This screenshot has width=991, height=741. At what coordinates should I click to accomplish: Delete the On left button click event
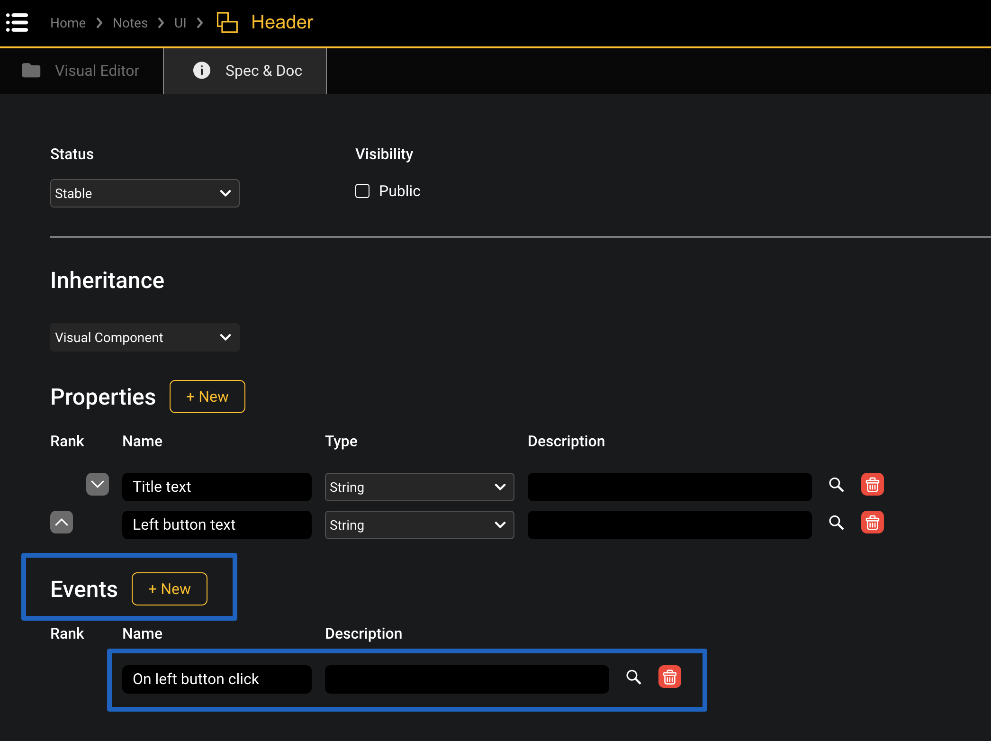(669, 677)
